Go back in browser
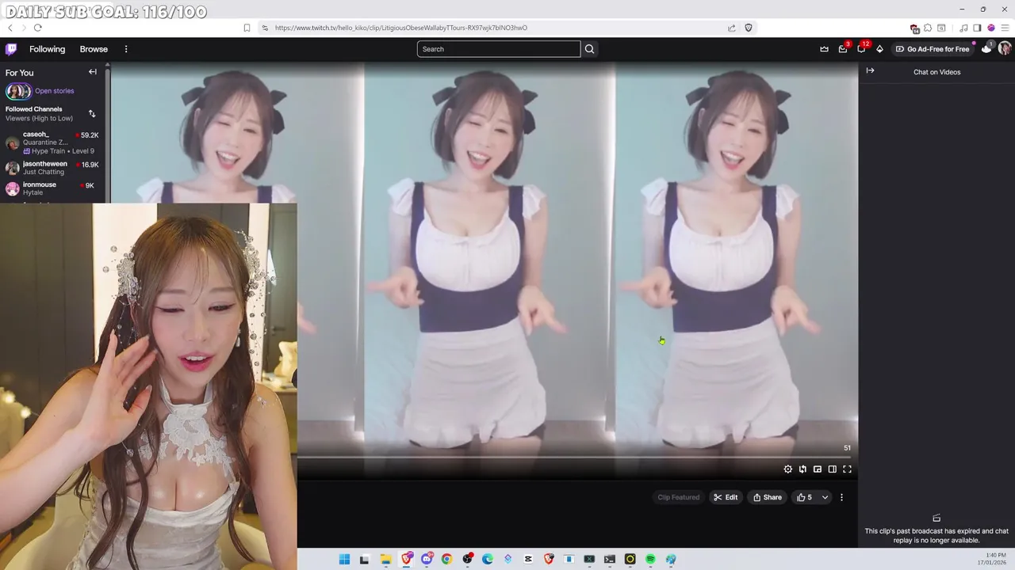This screenshot has height=570, width=1015. pyautogui.click(x=10, y=28)
